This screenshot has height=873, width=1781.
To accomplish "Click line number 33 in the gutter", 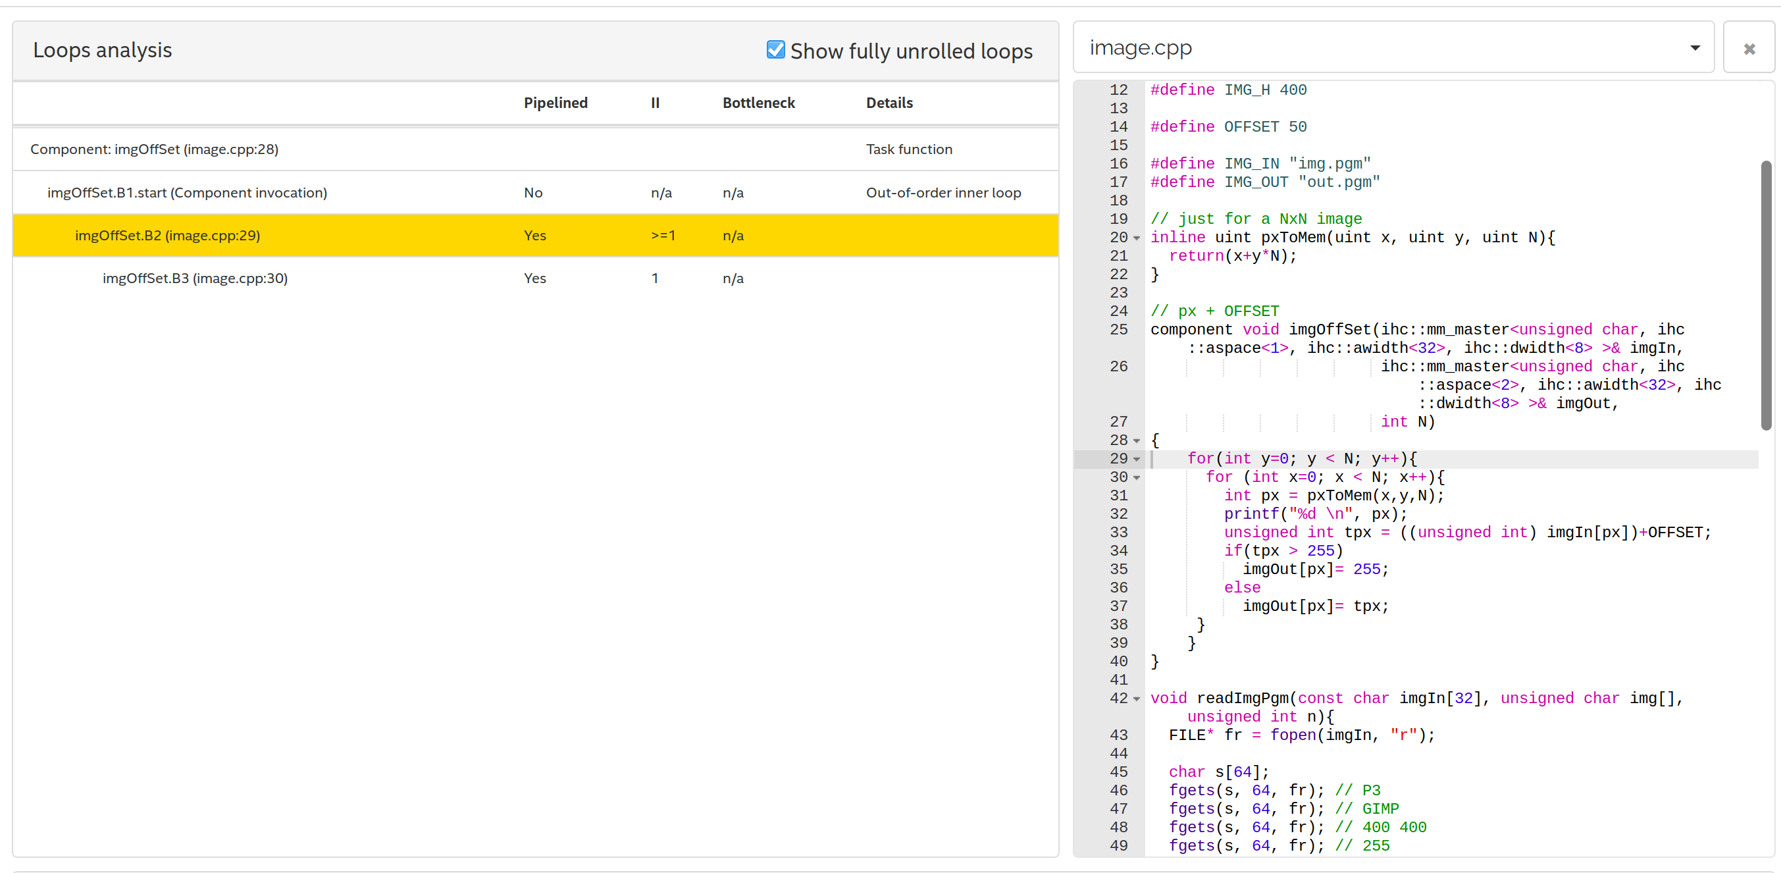I will pos(1118,533).
